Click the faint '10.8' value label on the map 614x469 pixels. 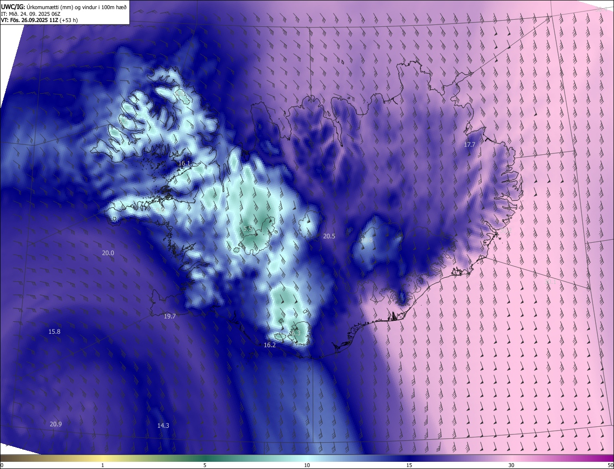pyautogui.click(x=367, y=240)
